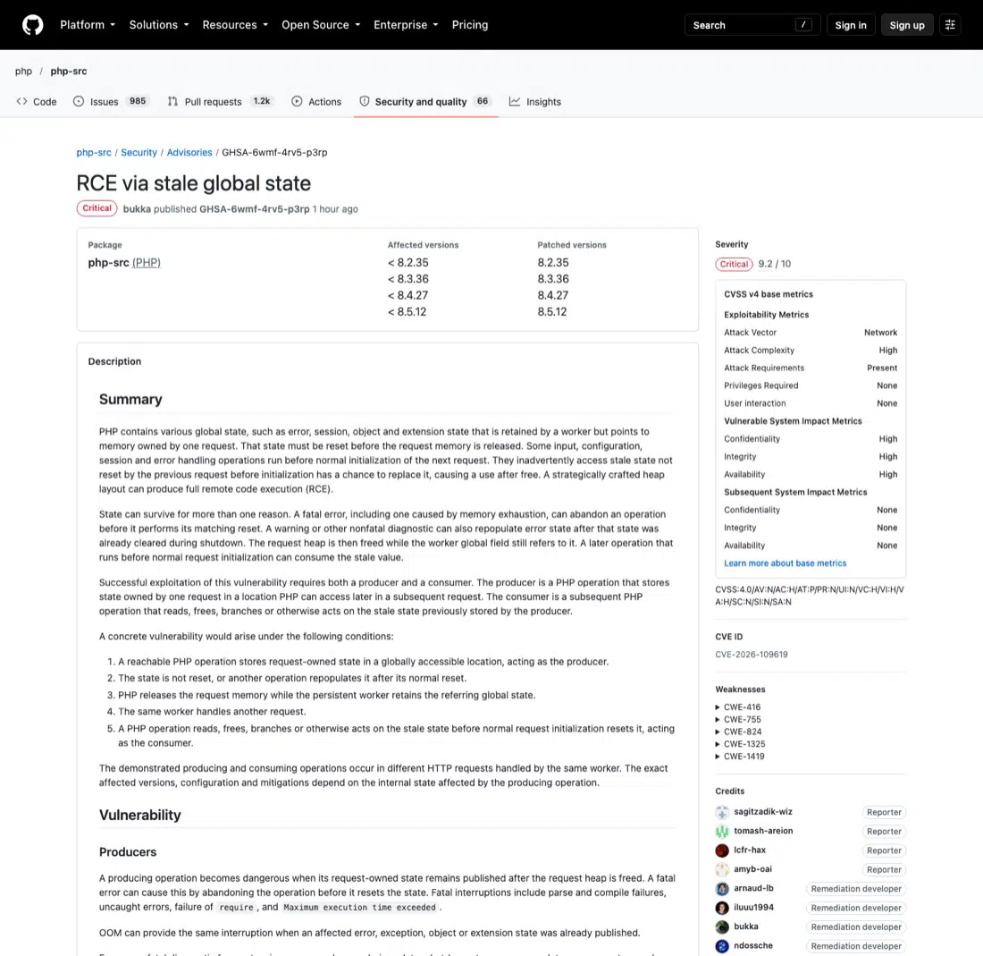983x956 pixels.
Task: Open Learn more about base metrics
Action: (x=785, y=563)
